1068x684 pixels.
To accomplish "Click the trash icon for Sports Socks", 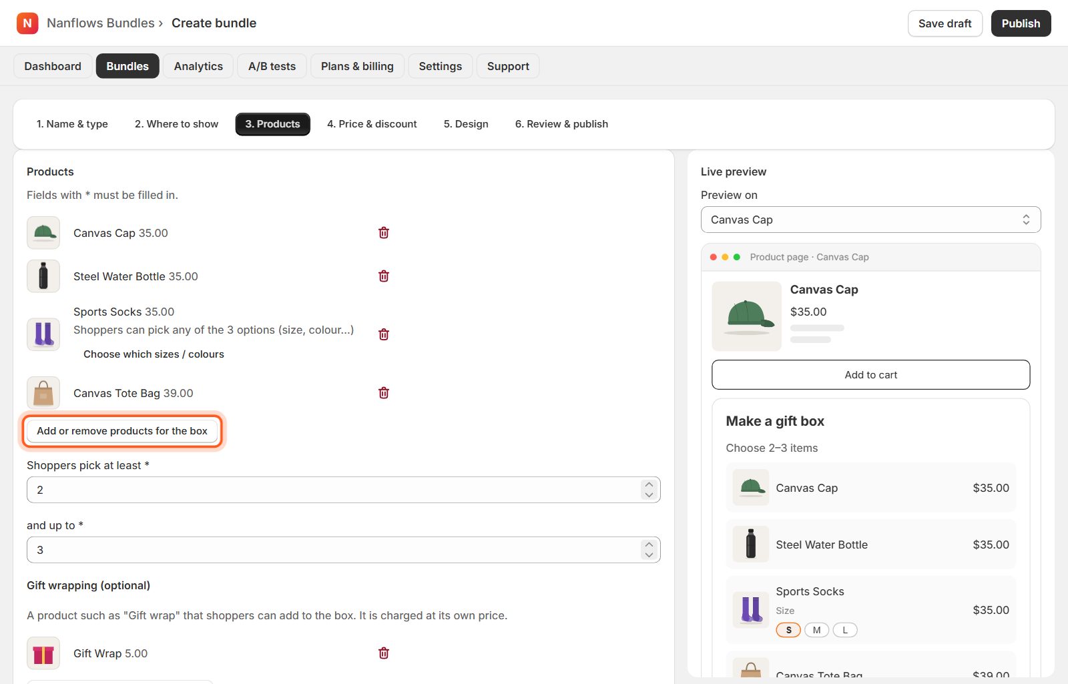I will [384, 334].
